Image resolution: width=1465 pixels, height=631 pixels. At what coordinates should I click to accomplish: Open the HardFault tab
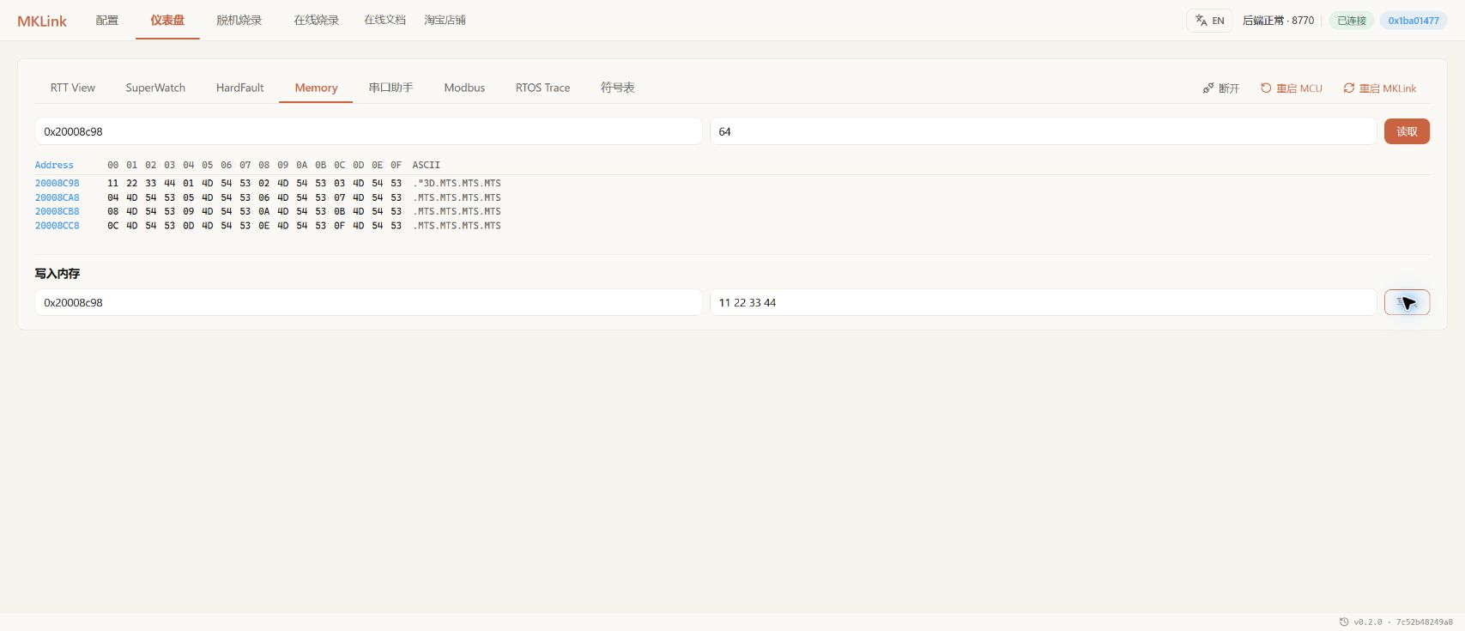pos(240,88)
